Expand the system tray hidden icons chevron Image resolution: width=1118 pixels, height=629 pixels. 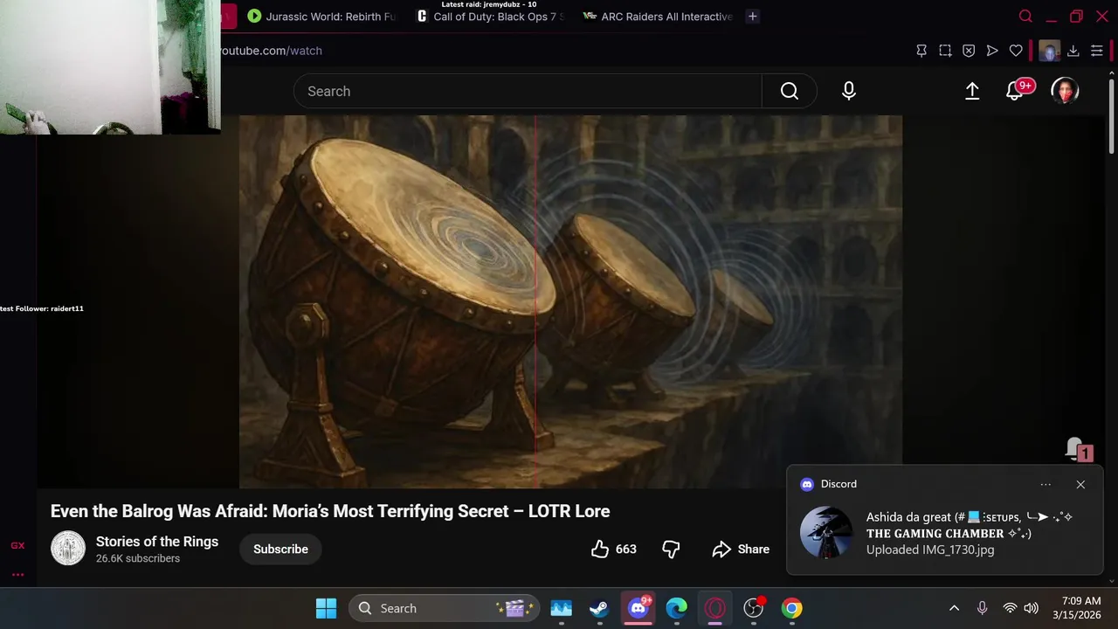pyautogui.click(x=954, y=608)
